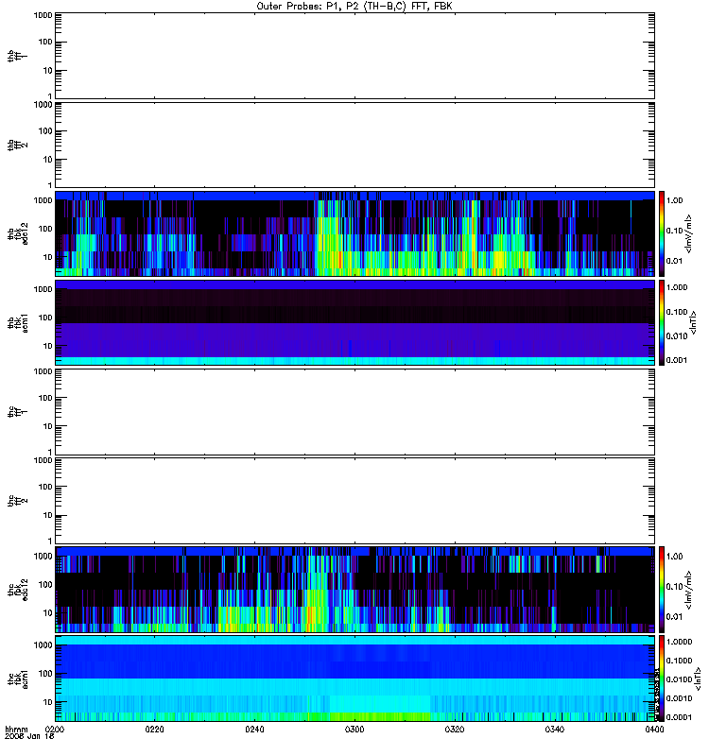Click the "10" y-tick of thc fbk scm1 panel
Image resolution: width=709 pixels, height=756 pixels.
(48, 702)
